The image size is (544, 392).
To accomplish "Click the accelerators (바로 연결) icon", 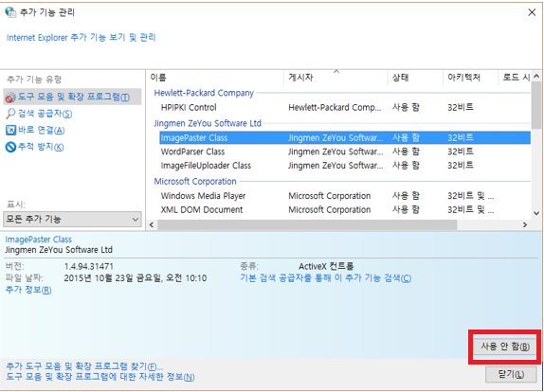I will tap(10, 130).
